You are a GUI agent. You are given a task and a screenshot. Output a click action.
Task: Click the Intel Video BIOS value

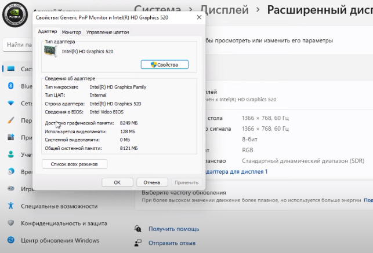click(x=107, y=112)
